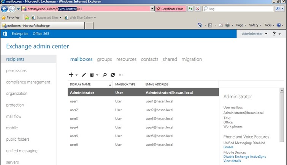This screenshot has width=287, height=165.
Task: Open the Favorites star button
Action: (11, 17)
